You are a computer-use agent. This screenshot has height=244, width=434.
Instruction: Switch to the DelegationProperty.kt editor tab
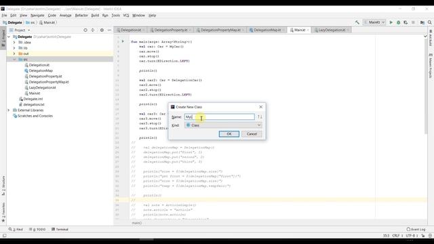click(x=171, y=30)
